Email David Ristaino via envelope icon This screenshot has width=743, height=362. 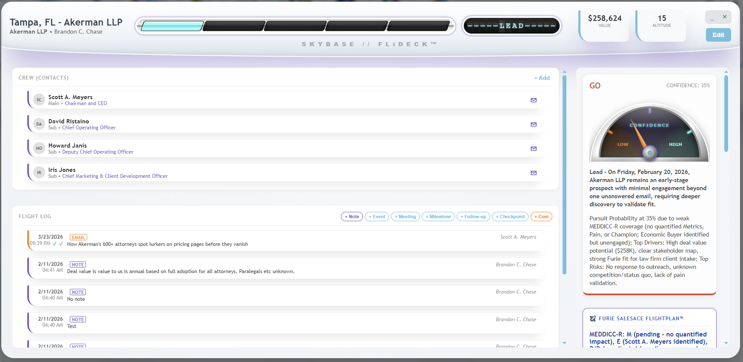(534, 125)
